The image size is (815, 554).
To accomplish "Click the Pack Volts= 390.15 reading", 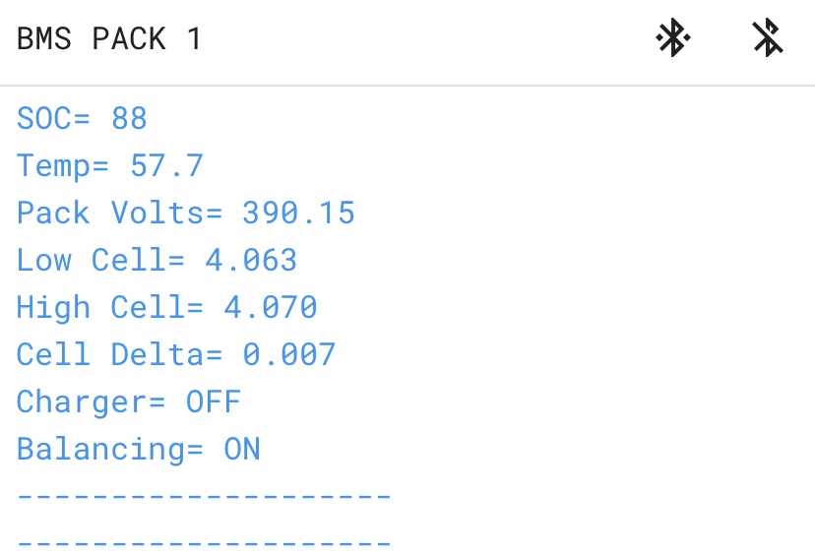I will (x=185, y=213).
